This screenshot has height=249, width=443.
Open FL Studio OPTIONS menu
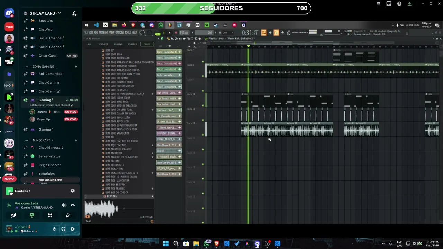(120, 33)
